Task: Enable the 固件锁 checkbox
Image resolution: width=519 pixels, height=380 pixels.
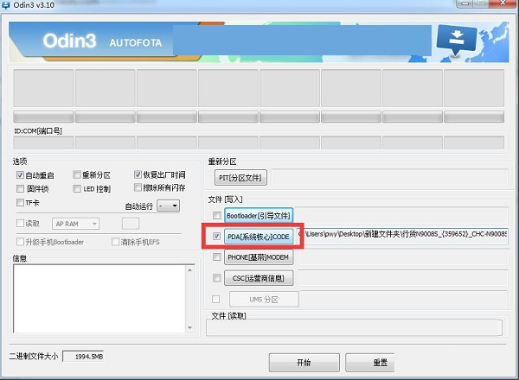Action: pyautogui.click(x=21, y=188)
